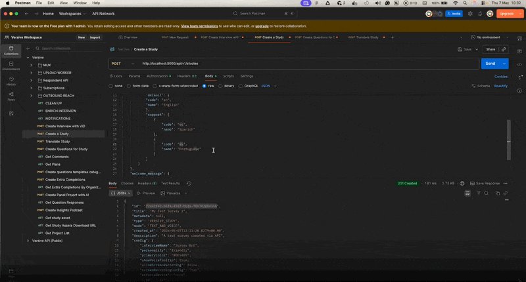Switch to the Authorization tab
Screen dimensions: 526x282
pyautogui.click(x=157, y=76)
